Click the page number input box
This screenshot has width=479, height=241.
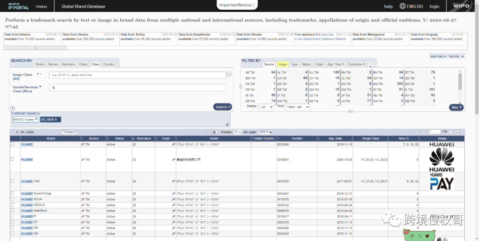[x=434, y=132]
